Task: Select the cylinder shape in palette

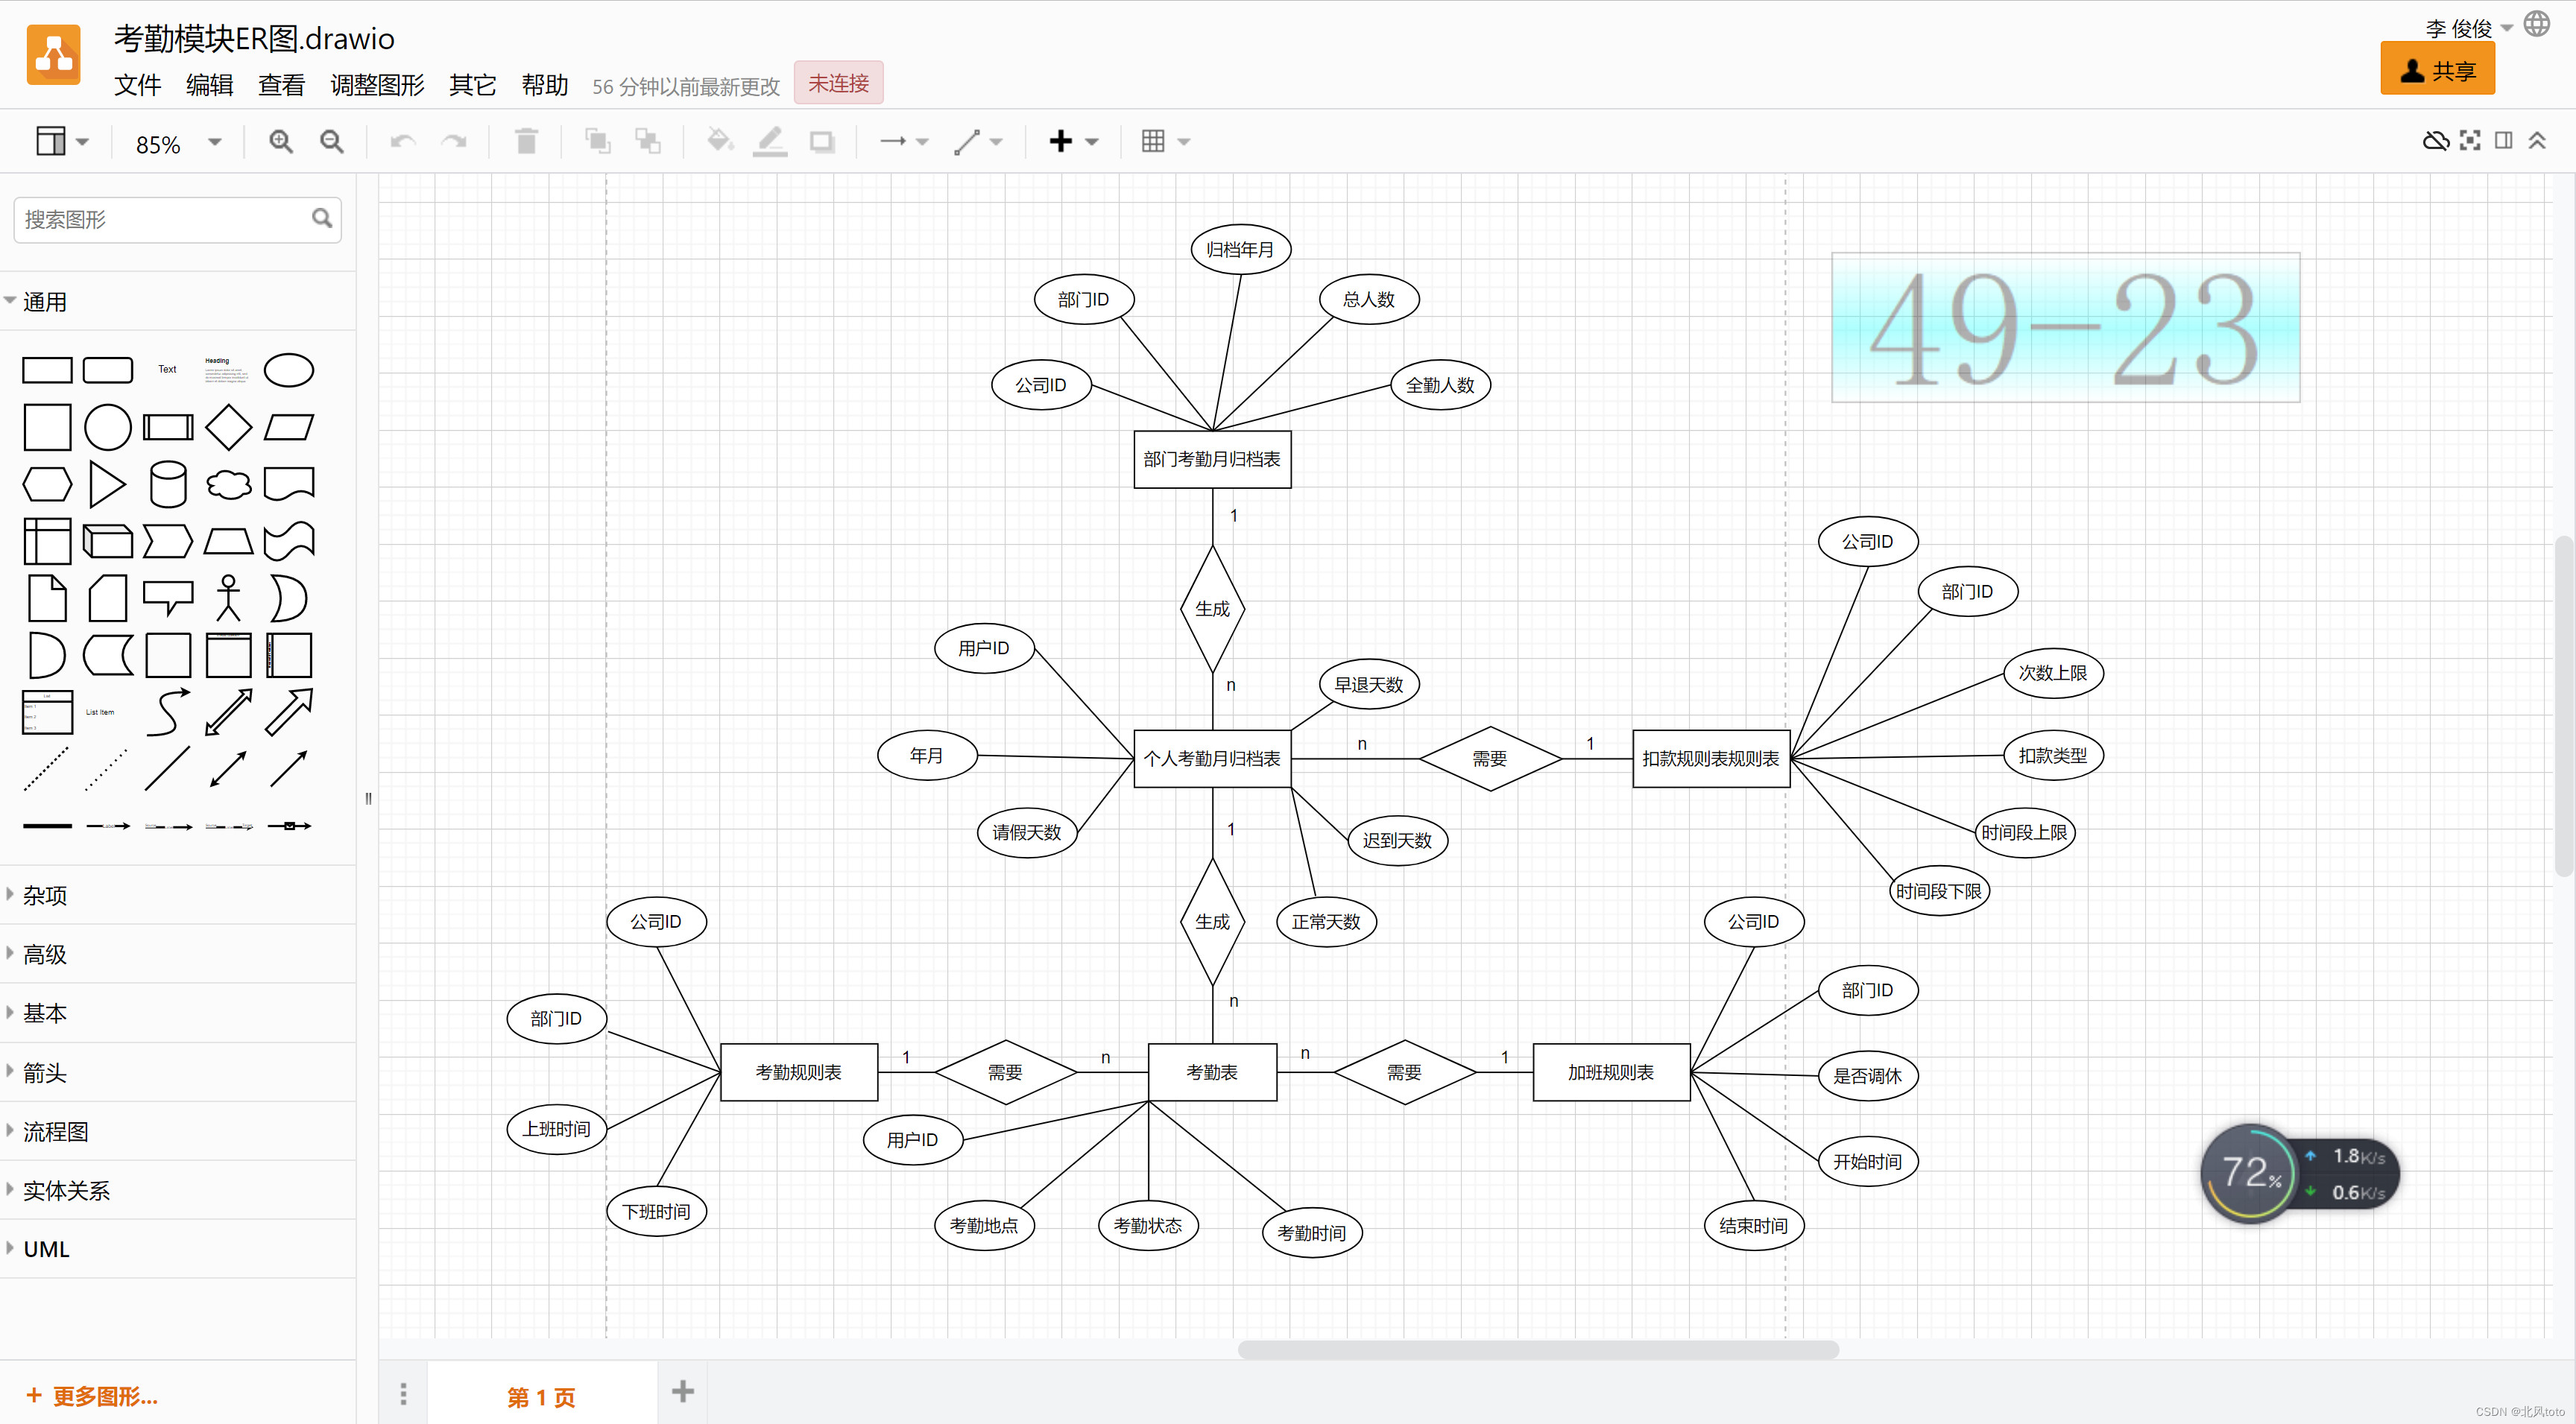Action: point(167,484)
